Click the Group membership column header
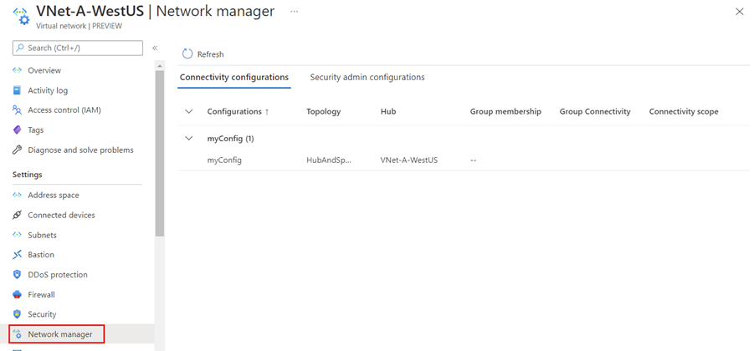 point(505,111)
